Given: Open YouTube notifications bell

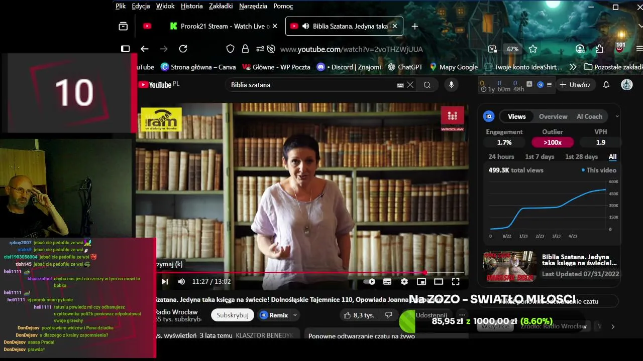Looking at the screenshot, I should tap(606, 85).
